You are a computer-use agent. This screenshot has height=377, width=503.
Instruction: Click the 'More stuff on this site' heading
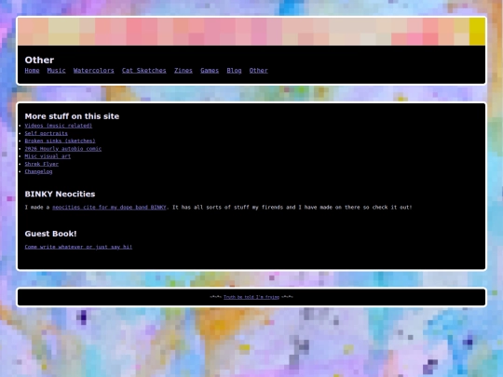72,116
